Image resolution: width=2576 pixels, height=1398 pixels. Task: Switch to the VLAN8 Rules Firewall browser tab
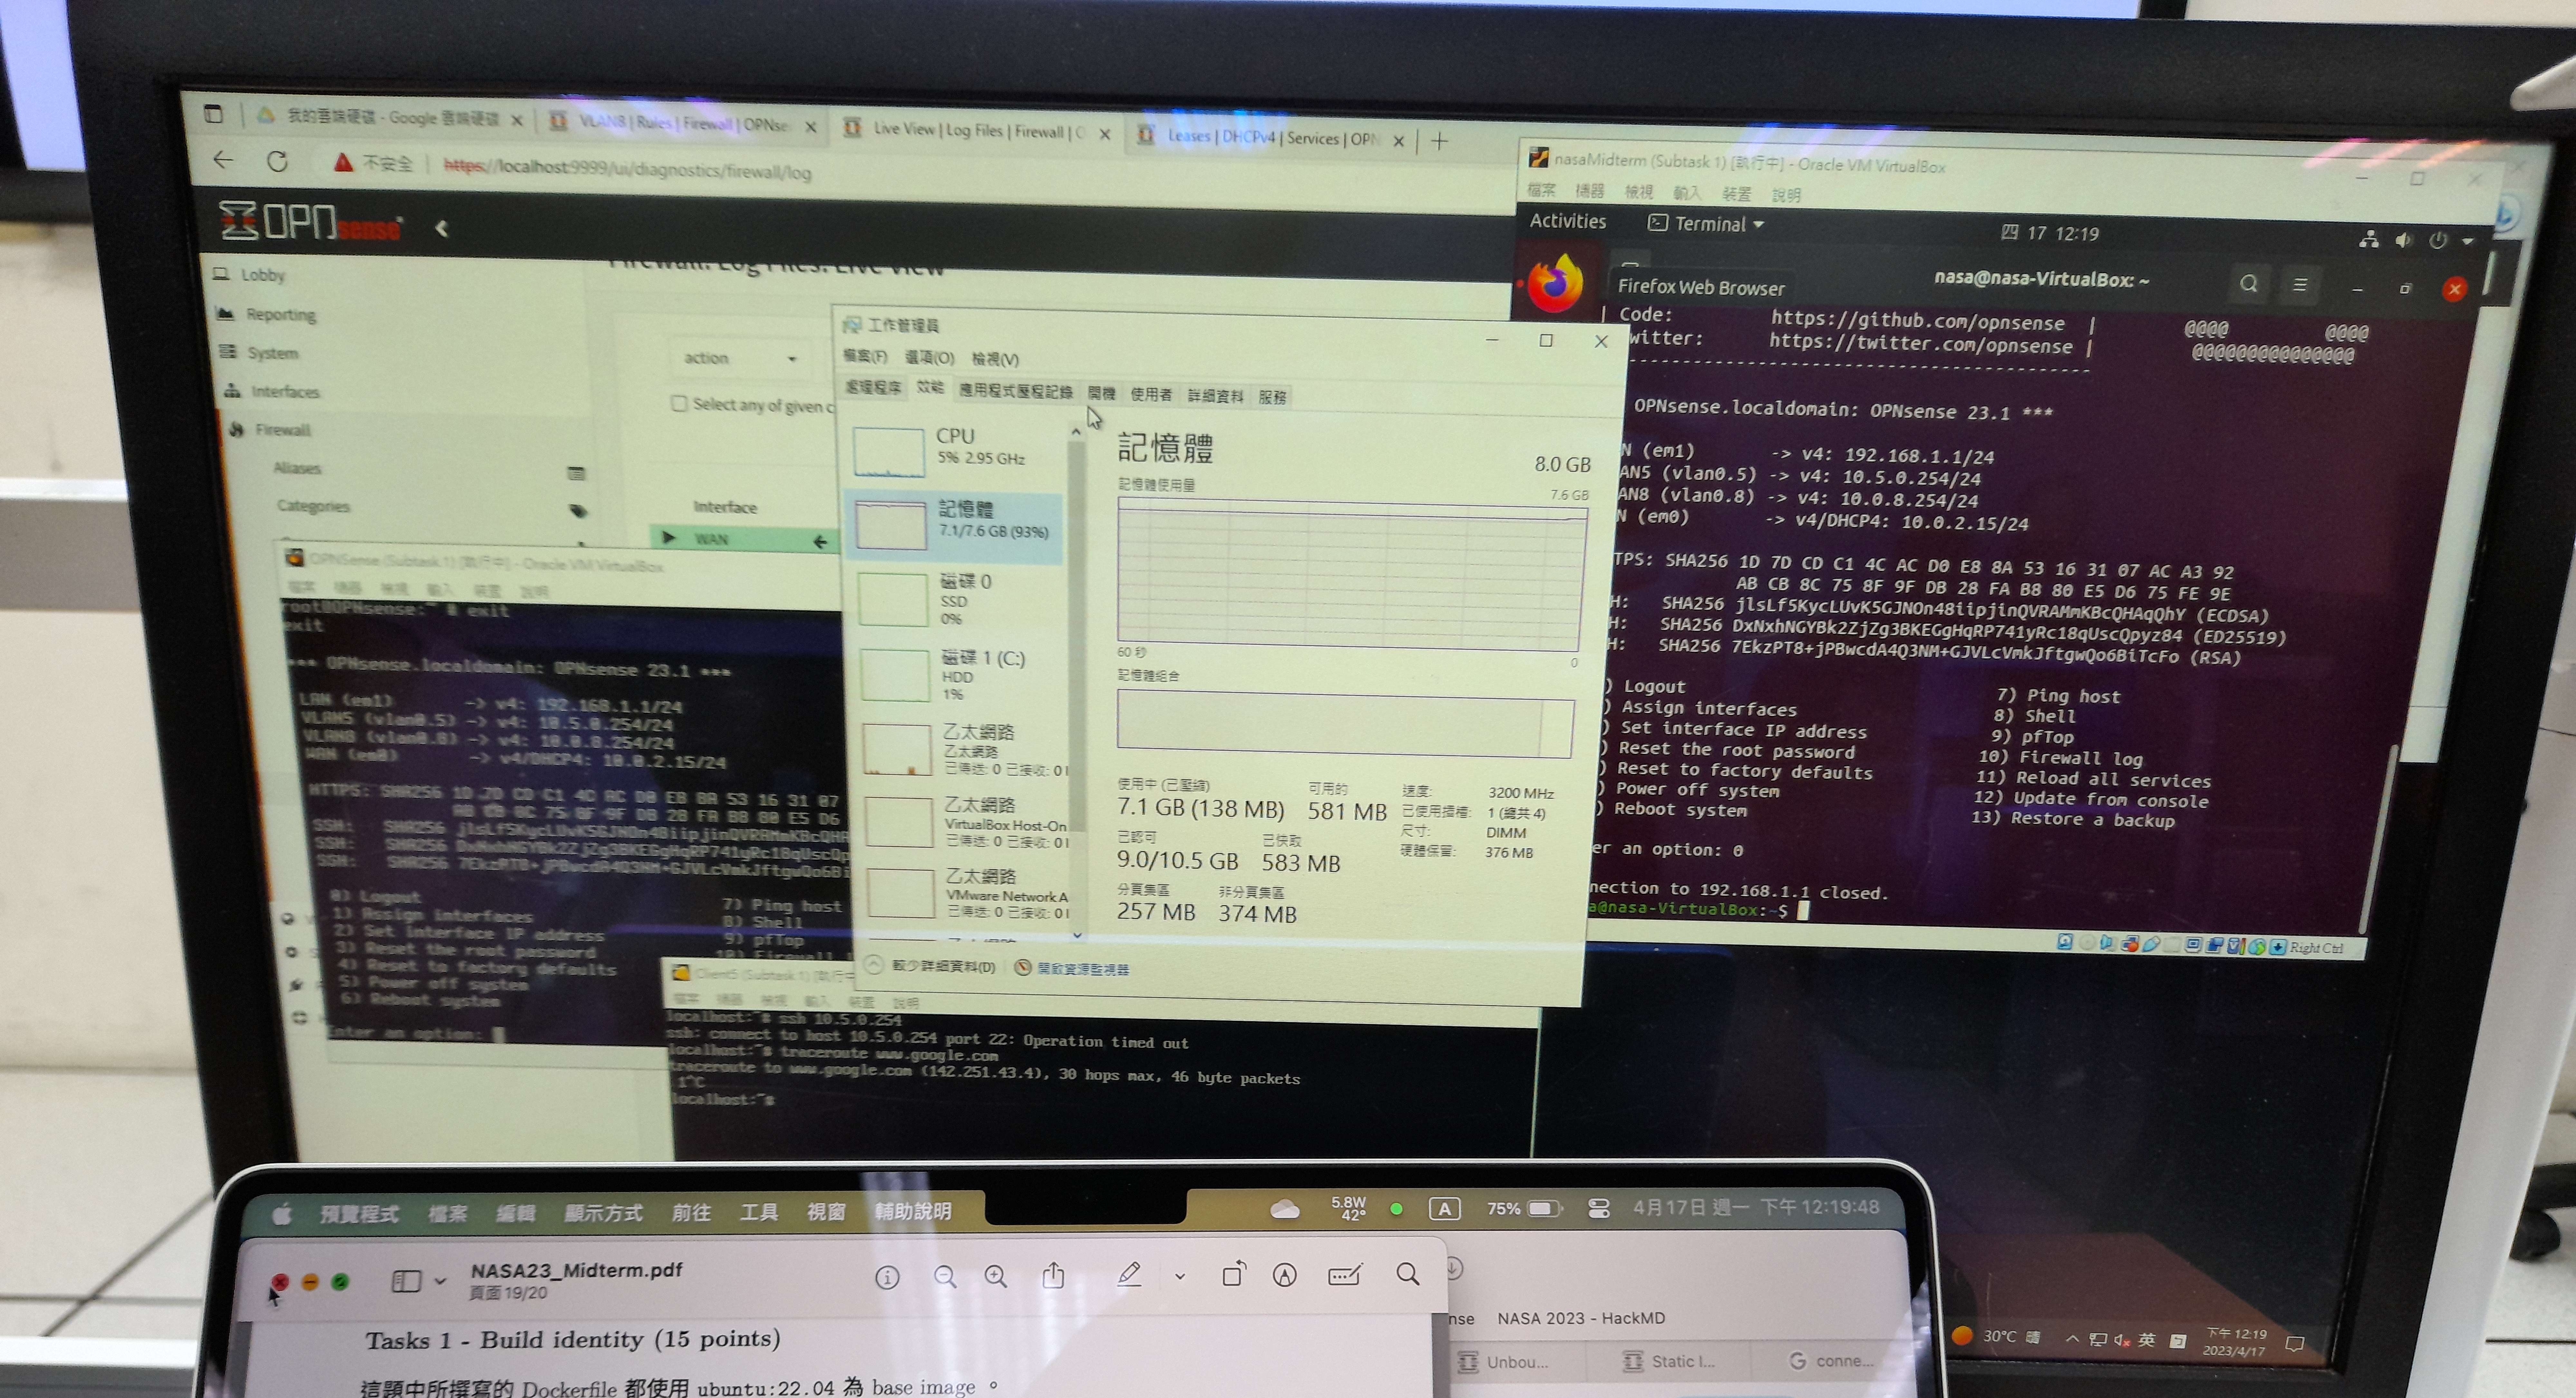[683, 123]
